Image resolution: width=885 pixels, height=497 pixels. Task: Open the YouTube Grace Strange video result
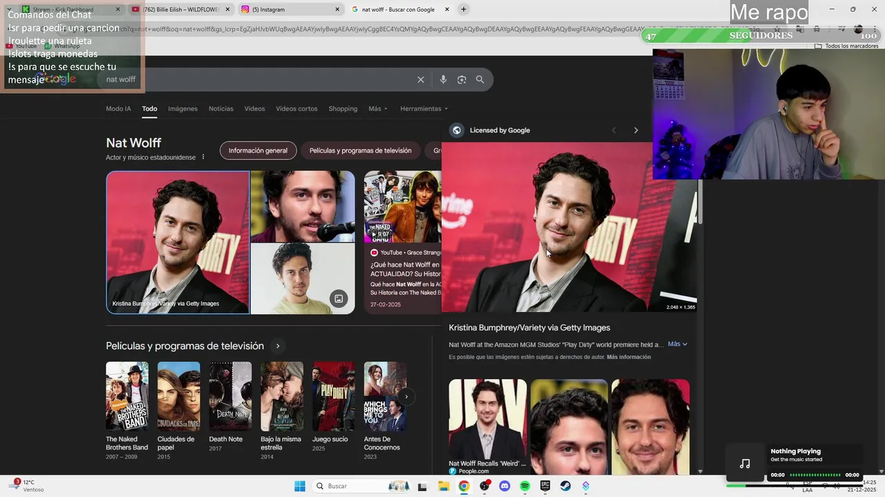point(402,242)
